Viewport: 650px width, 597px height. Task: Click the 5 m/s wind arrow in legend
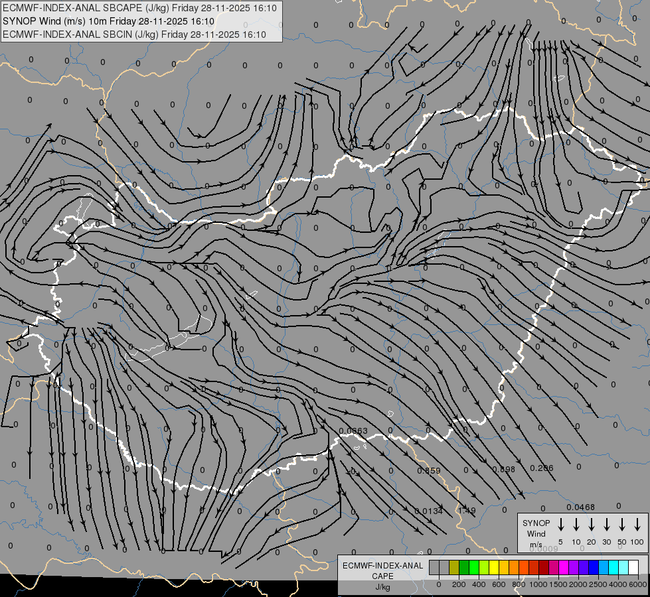pos(560,525)
